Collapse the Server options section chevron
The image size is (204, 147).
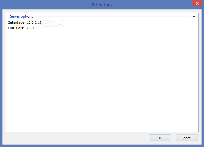coord(194,16)
